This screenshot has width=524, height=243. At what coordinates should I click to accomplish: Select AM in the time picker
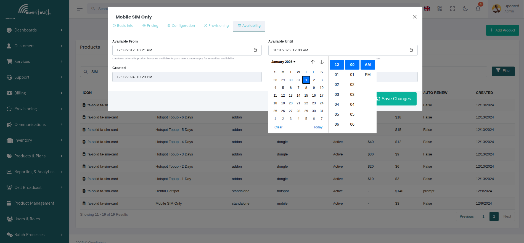[x=367, y=65]
